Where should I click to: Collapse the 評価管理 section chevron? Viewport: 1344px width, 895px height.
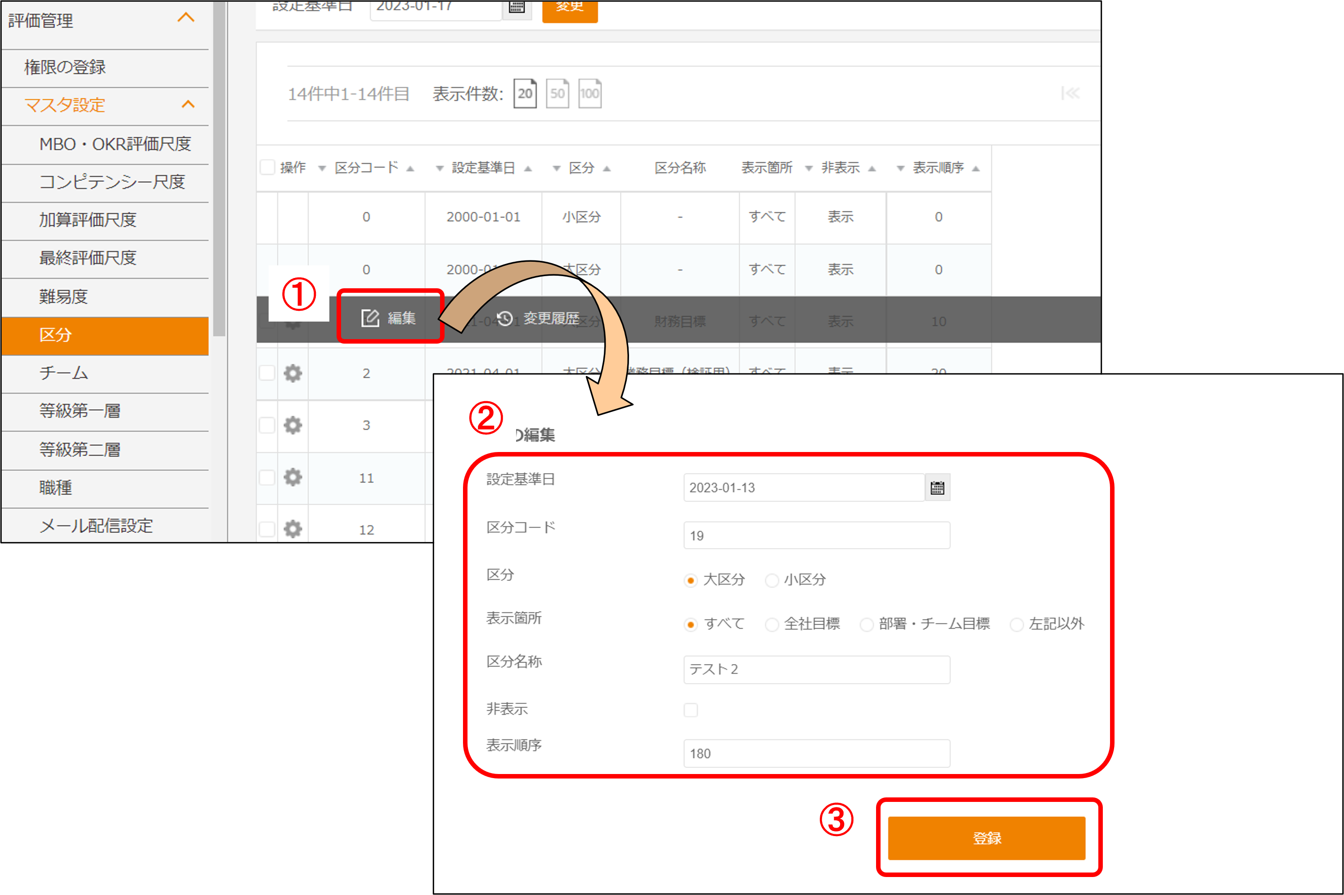(x=186, y=18)
